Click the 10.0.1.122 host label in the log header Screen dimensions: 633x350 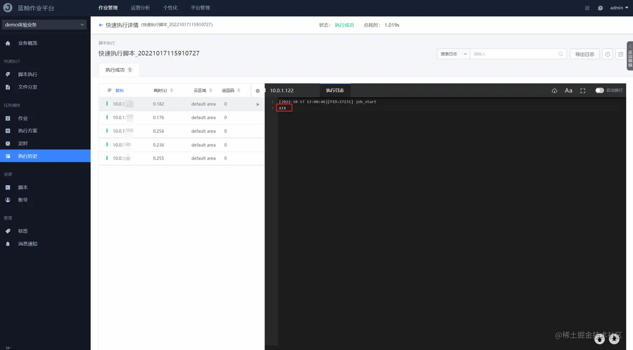click(x=282, y=91)
